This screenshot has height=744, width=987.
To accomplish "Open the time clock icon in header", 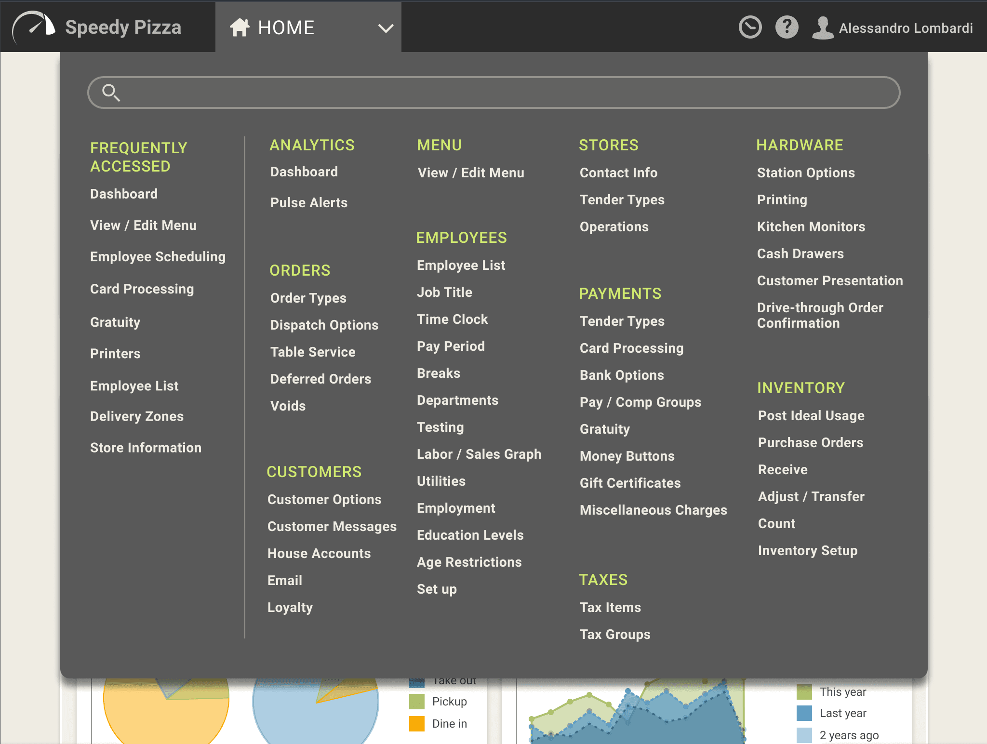I will tap(750, 27).
